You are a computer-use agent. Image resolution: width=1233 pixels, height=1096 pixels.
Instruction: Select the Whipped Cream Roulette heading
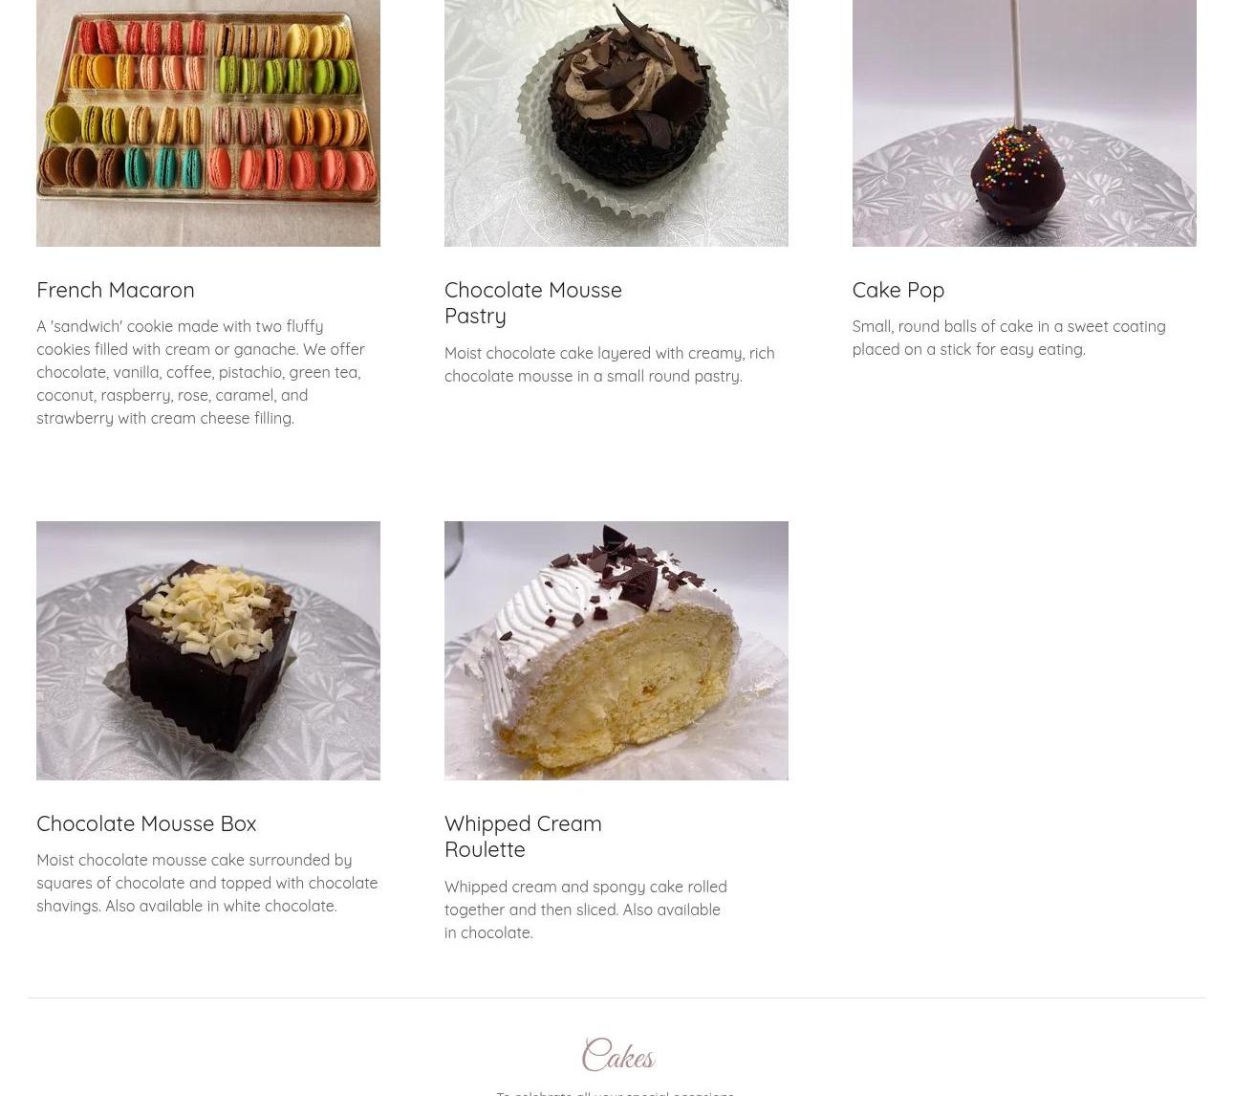(523, 836)
